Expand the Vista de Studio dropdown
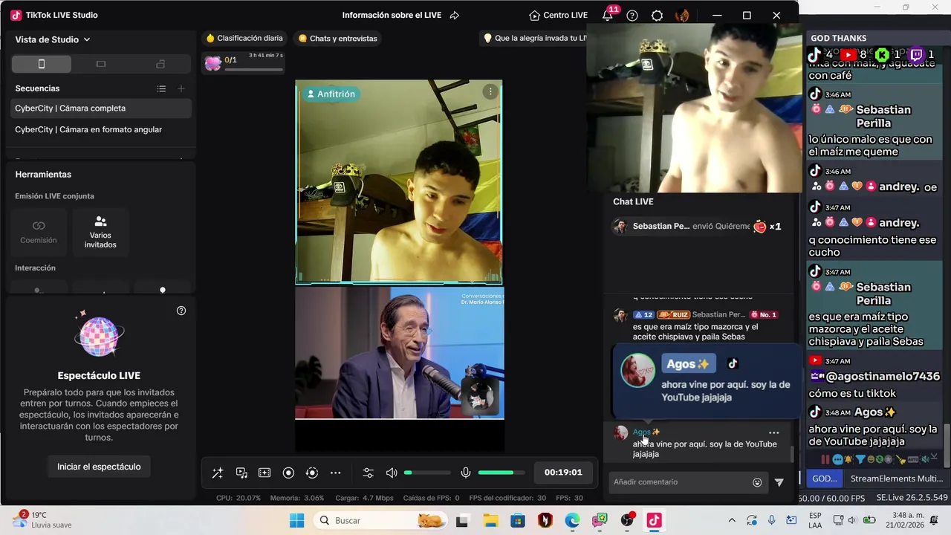Image resolution: width=951 pixels, height=535 pixels. pos(53,39)
